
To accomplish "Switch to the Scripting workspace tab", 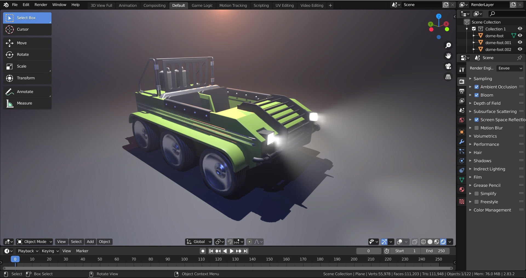I will (261, 5).
